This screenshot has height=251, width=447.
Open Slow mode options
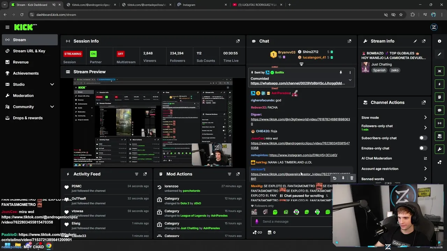(394, 117)
